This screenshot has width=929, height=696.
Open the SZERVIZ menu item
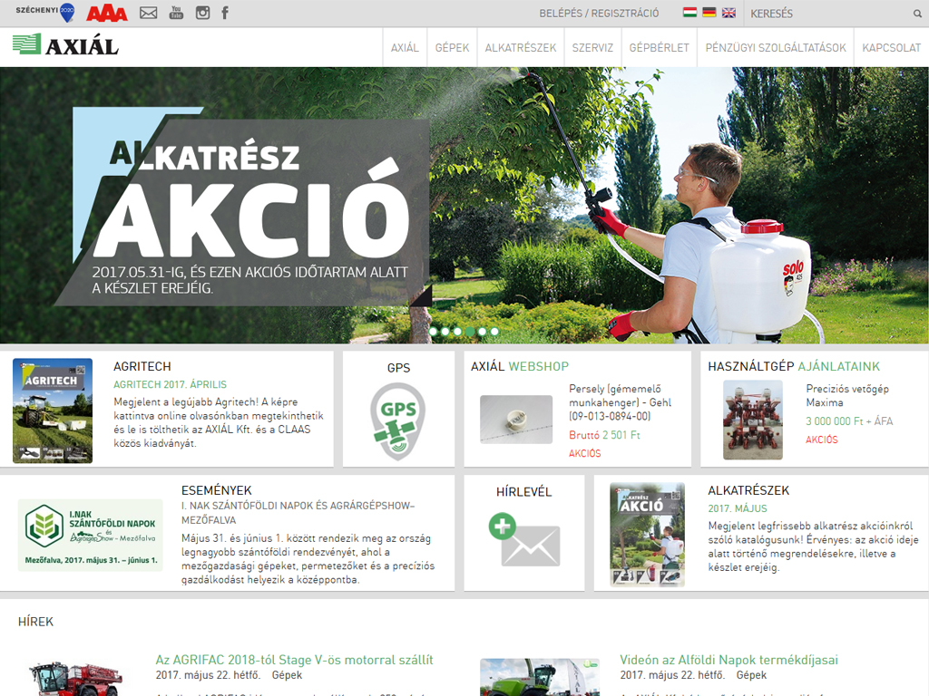(x=592, y=48)
